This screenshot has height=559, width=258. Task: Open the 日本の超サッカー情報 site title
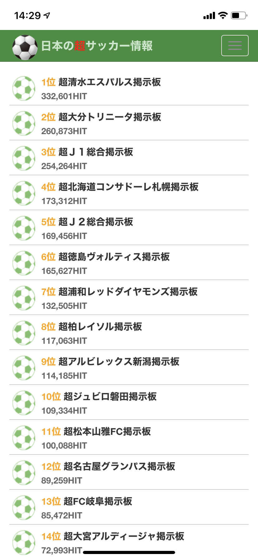(x=97, y=46)
